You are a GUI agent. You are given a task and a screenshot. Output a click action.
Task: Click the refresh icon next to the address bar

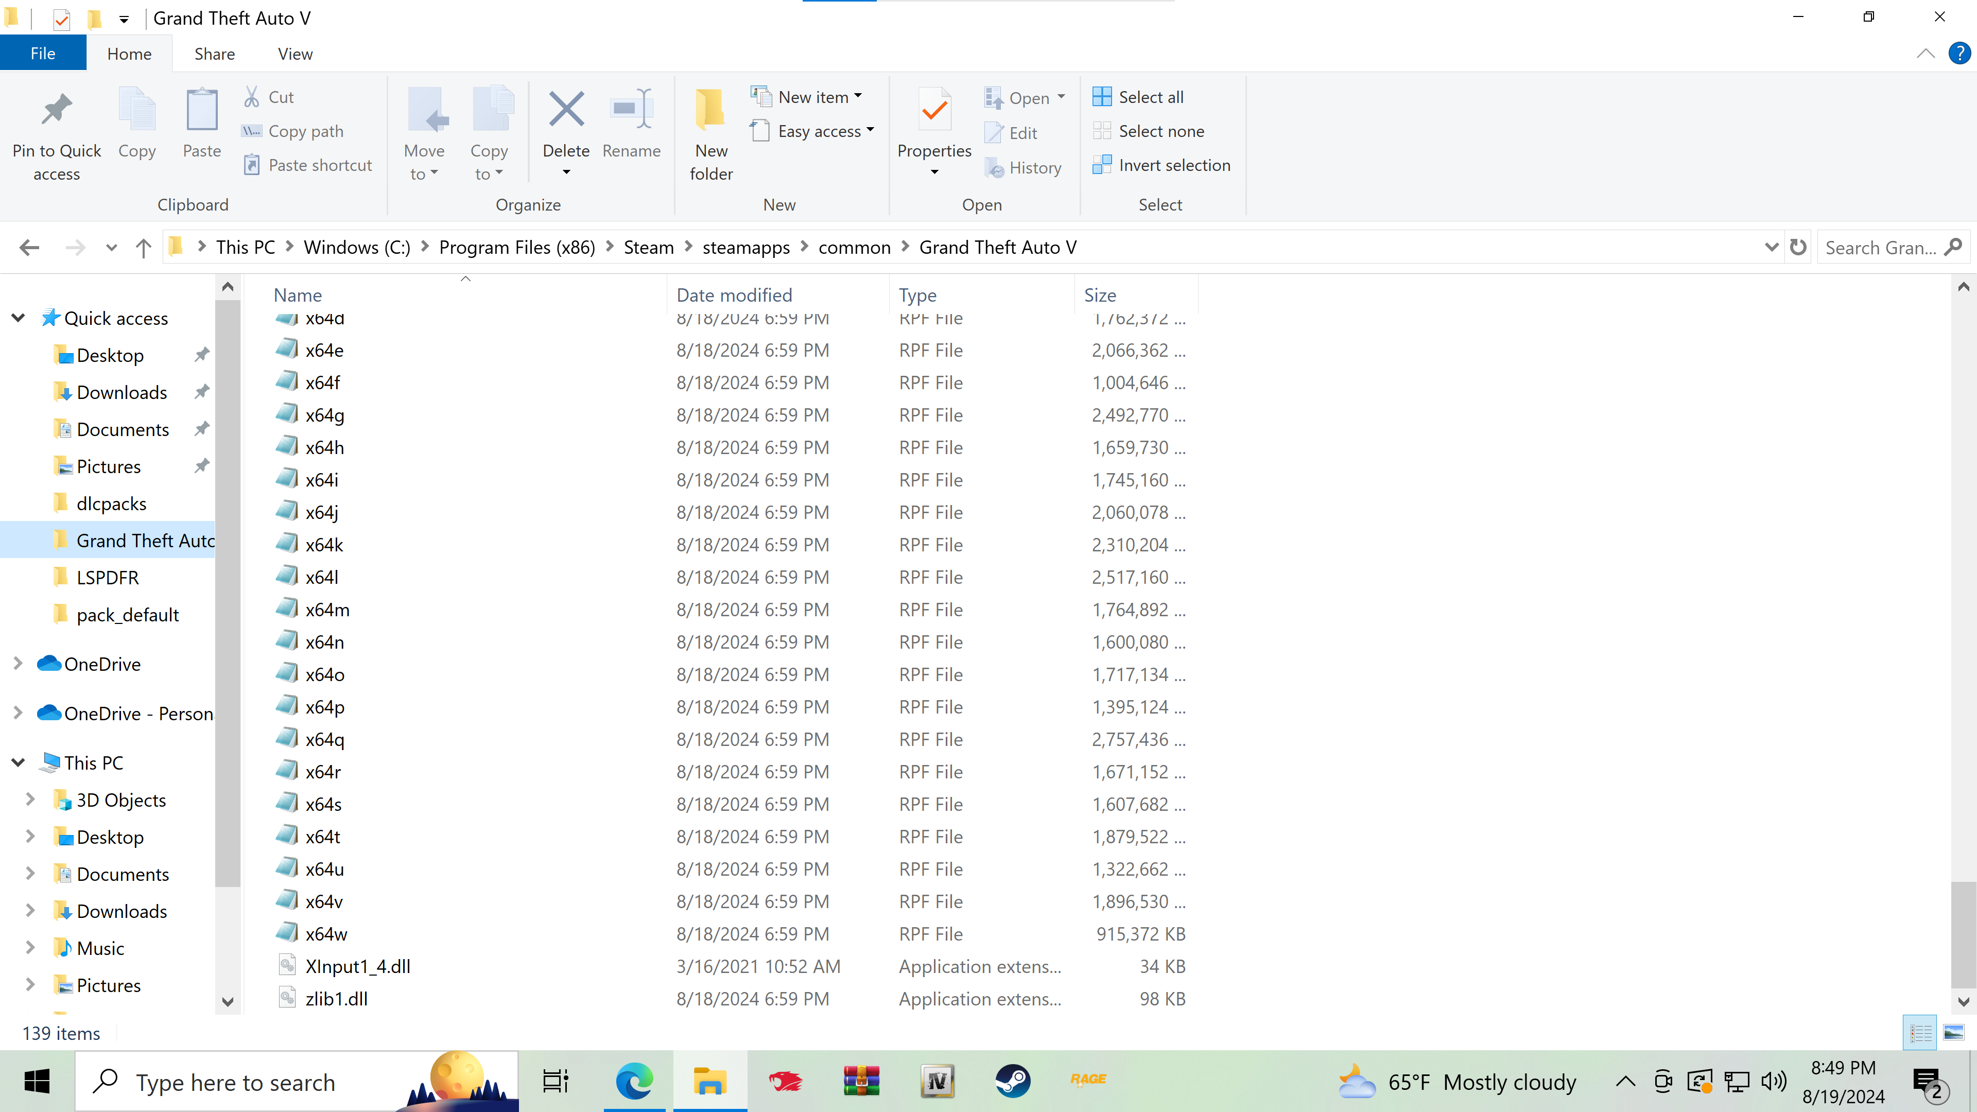(x=1797, y=247)
